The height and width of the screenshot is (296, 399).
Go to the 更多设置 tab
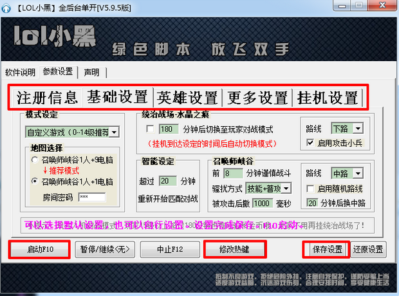click(x=257, y=98)
